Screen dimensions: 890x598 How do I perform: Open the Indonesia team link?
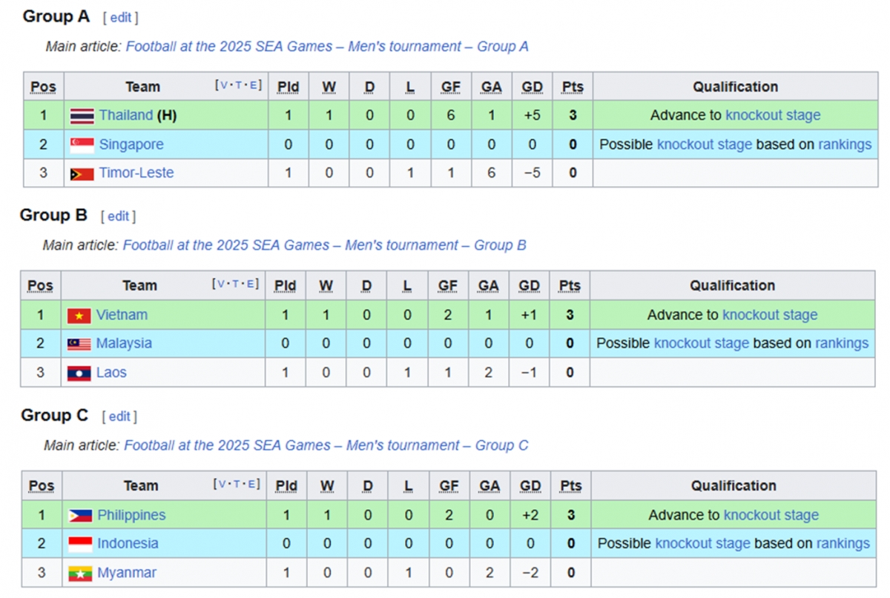tap(128, 543)
